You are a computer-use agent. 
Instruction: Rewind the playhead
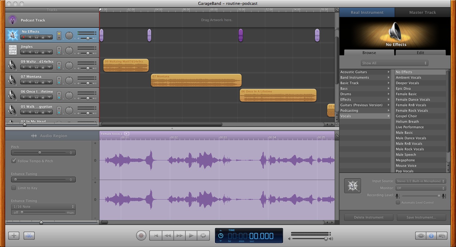click(168, 236)
